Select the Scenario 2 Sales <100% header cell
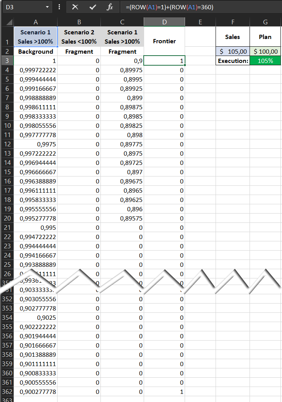The height and width of the screenshot is (402, 282). pyautogui.click(x=79, y=37)
